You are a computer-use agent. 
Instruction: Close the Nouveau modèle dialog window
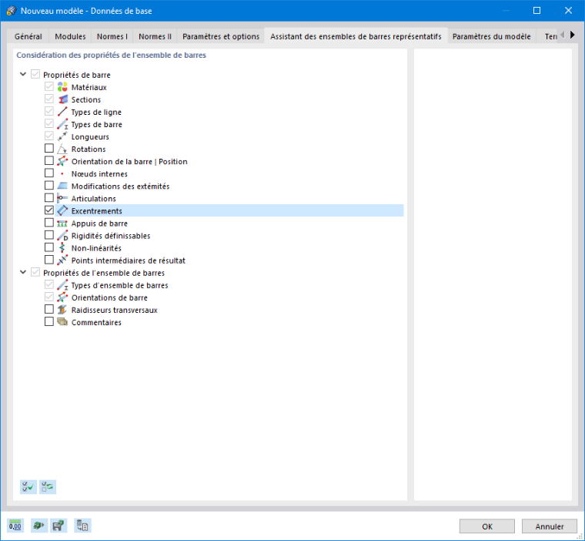coord(568,11)
